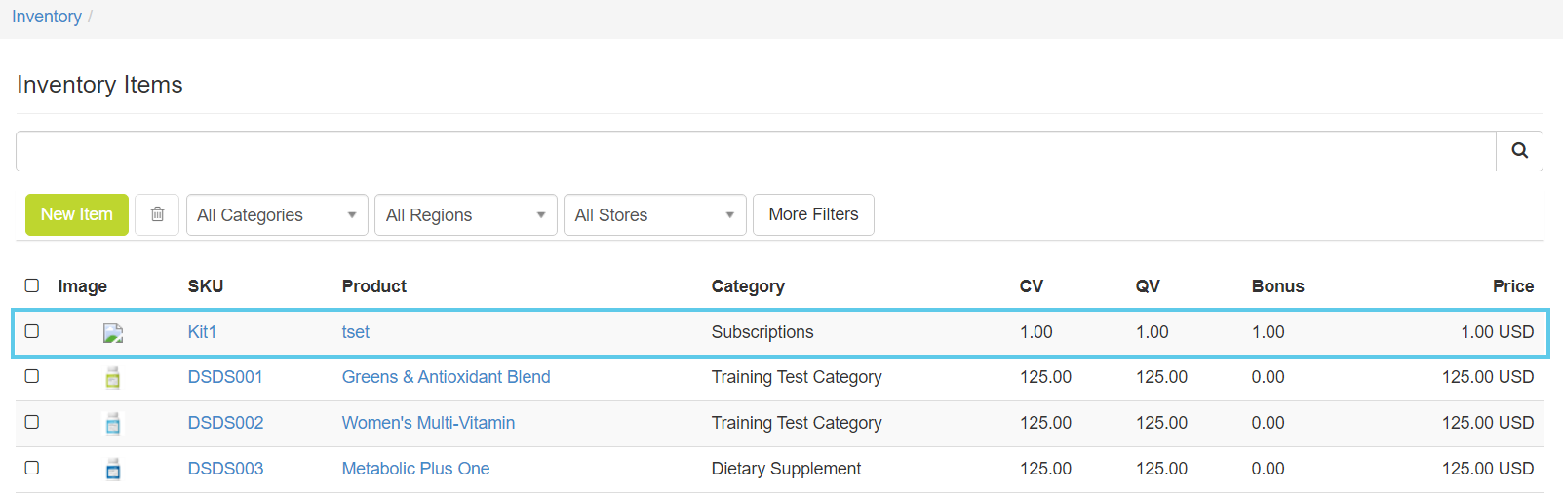
Task: Sort by the Product column header
Action: 374,286
